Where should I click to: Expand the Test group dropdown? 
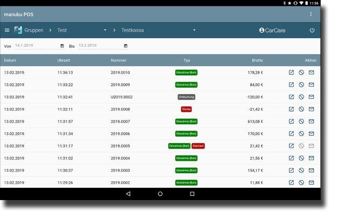coord(105,30)
